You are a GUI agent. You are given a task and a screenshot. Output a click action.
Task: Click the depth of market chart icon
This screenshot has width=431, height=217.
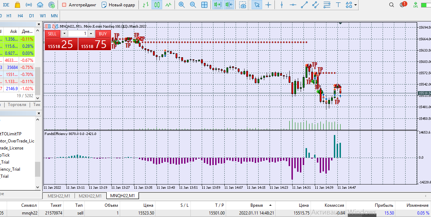(x=54, y=26)
